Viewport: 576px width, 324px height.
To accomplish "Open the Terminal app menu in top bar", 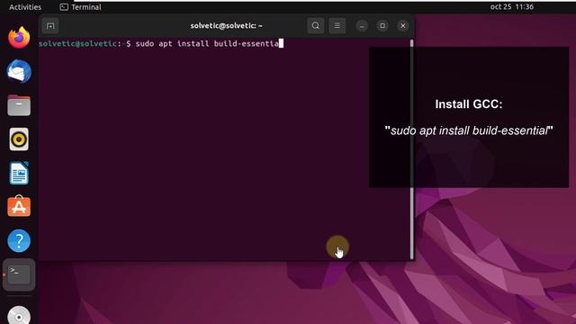I will tap(80, 7).
